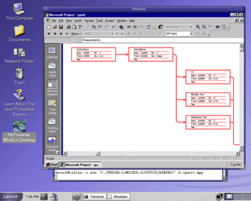Create a new project file
Screen dimensions: 251x201
point(49,27)
